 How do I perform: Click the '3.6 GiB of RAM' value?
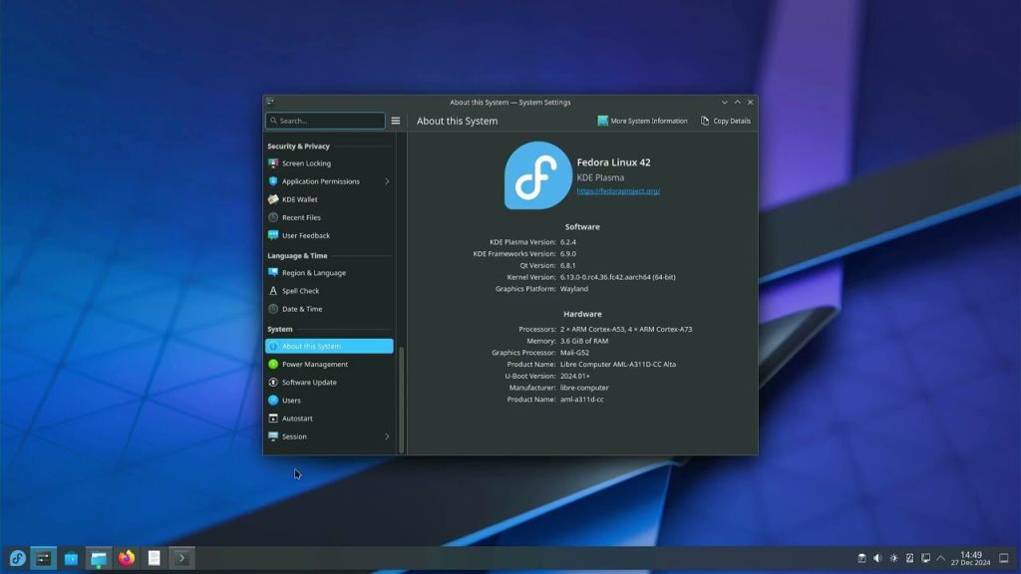point(584,341)
